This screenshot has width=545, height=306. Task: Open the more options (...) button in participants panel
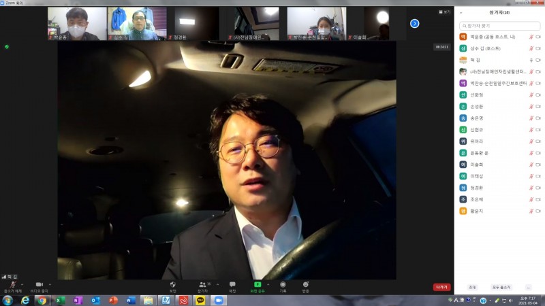coord(529,287)
